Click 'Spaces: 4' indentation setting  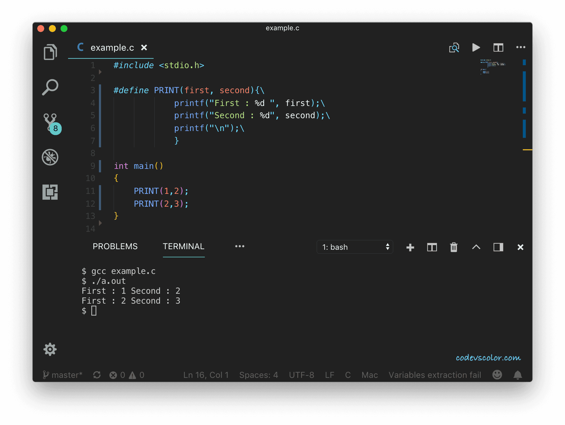click(258, 375)
